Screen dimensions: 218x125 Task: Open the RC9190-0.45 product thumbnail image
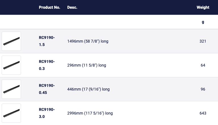click(x=11, y=89)
